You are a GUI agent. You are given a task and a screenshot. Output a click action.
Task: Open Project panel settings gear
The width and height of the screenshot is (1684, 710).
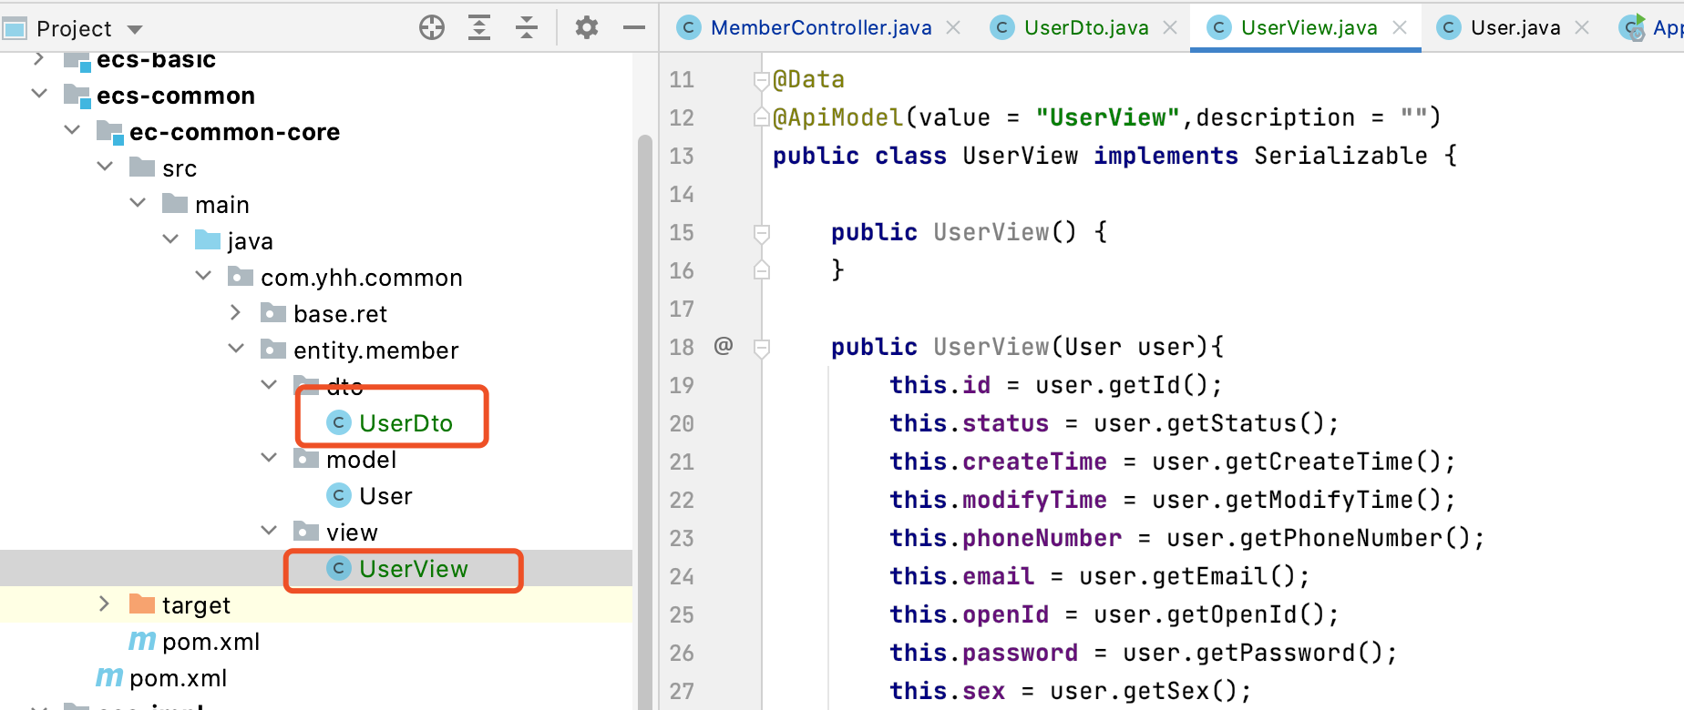(587, 27)
